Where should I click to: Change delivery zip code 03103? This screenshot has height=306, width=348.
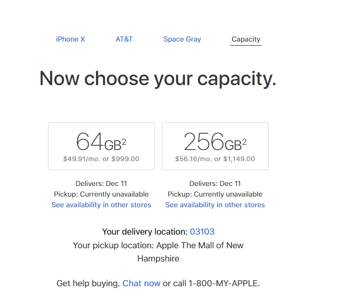point(202,232)
